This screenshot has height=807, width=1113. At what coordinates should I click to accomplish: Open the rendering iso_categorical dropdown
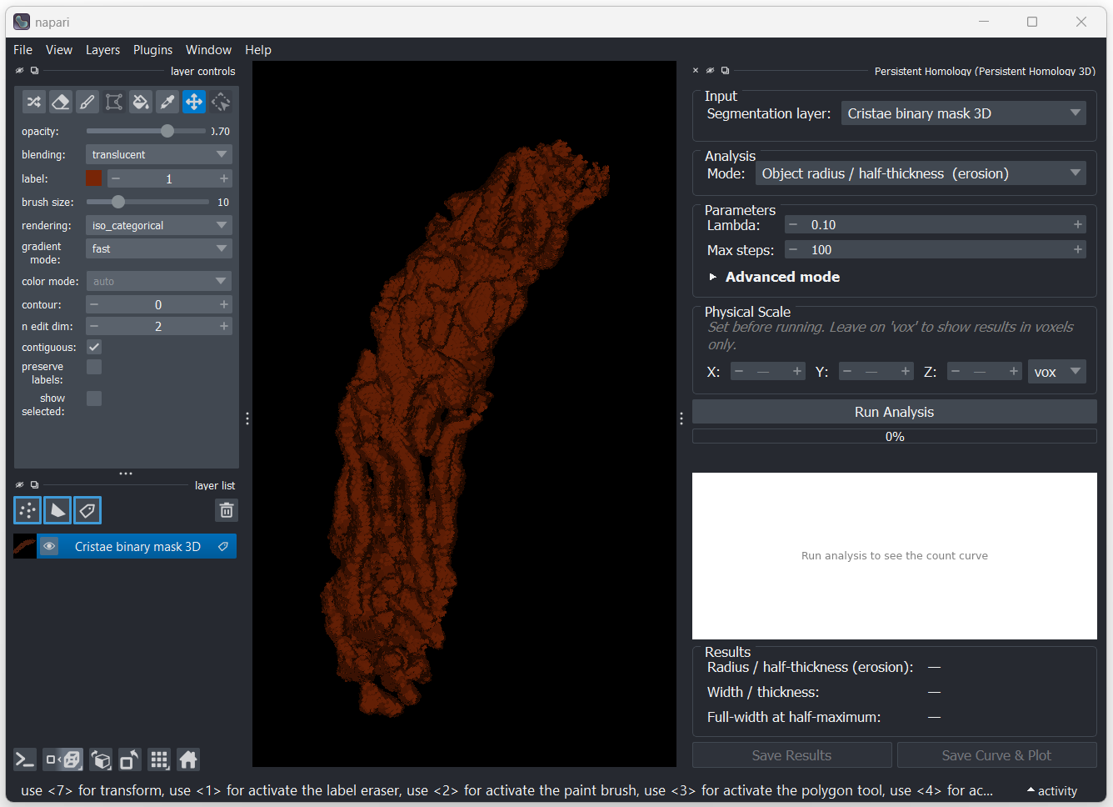(x=158, y=225)
